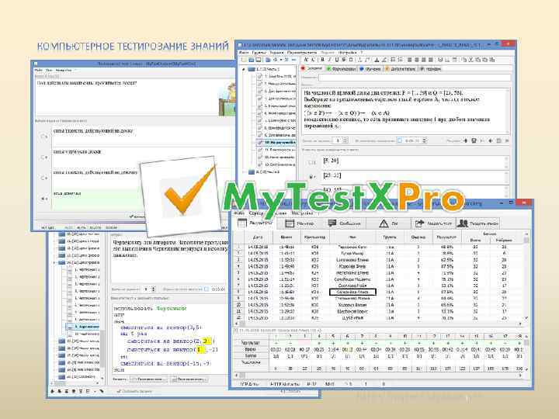The height and width of the screenshot is (419, 559).
Task: Click the results table vertical scrollbar
Action: [526, 277]
